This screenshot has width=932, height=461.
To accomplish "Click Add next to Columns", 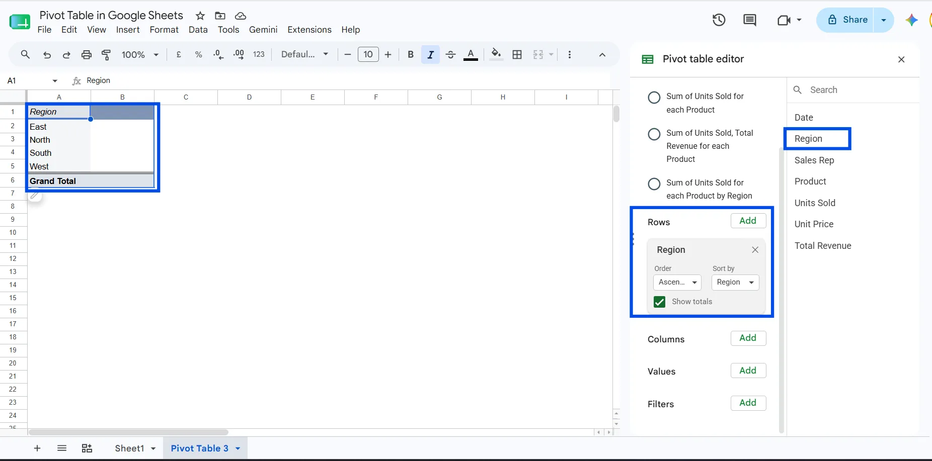I will (x=748, y=338).
